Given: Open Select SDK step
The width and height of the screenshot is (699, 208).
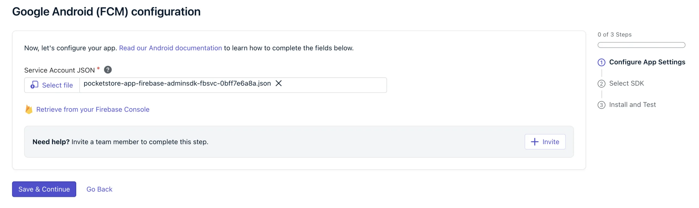Looking at the screenshot, I should 626,83.
